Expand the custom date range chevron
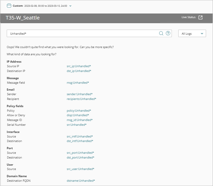The image size is (213, 186). pos(70,6)
